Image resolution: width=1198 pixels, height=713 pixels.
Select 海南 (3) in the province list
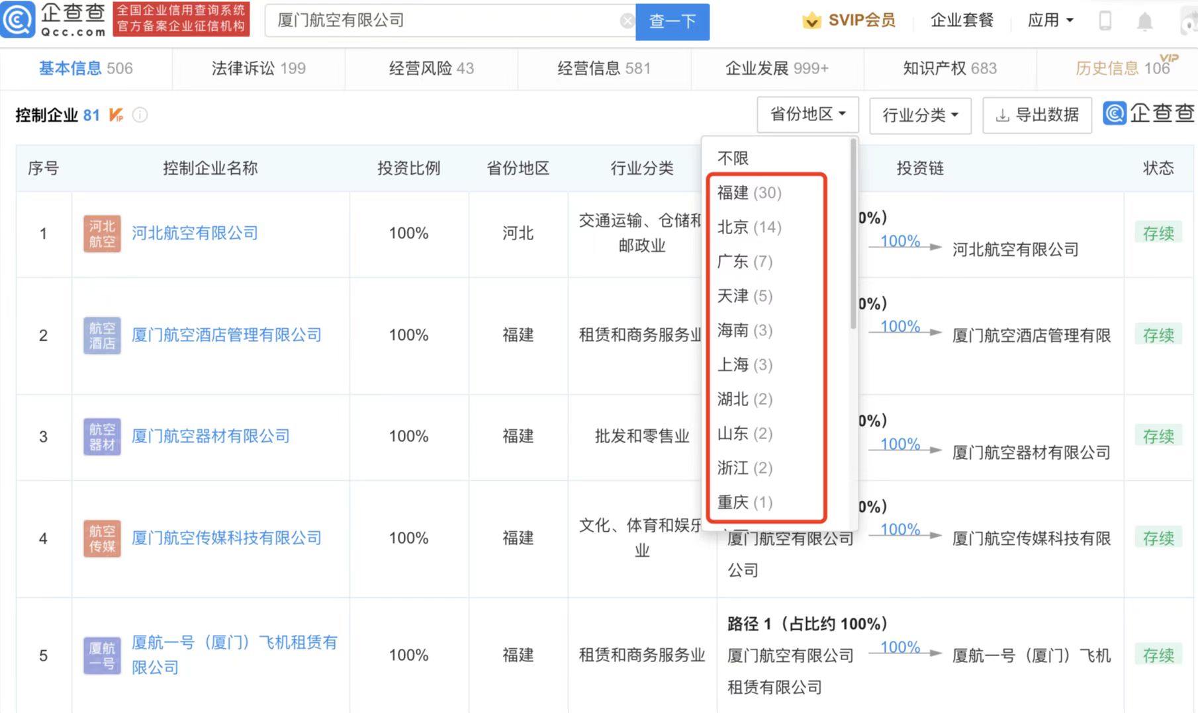point(745,330)
